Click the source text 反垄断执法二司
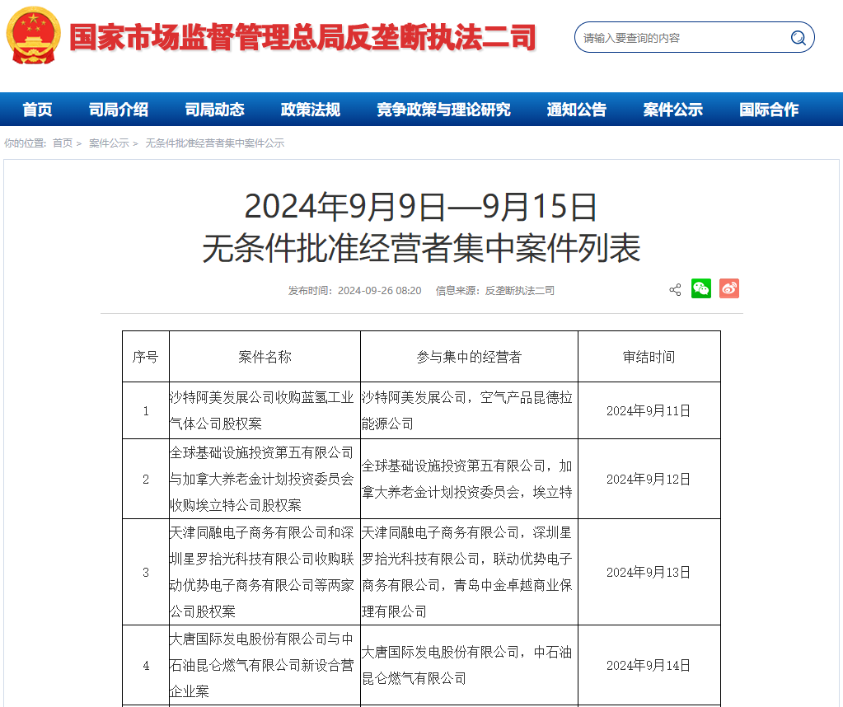The image size is (843, 707). pyautogui.click(x=519, y=291)
